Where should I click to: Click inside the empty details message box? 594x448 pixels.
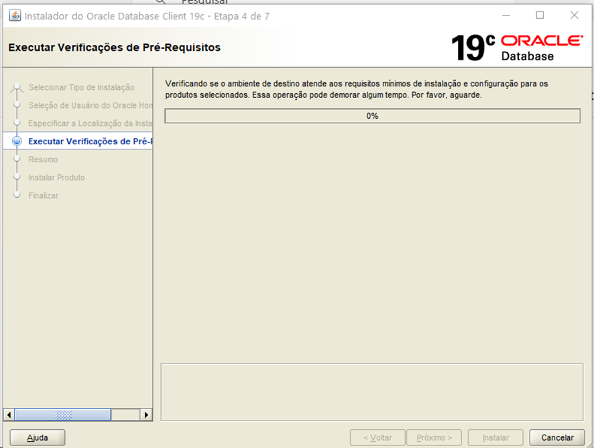click(x=372, y=392)
